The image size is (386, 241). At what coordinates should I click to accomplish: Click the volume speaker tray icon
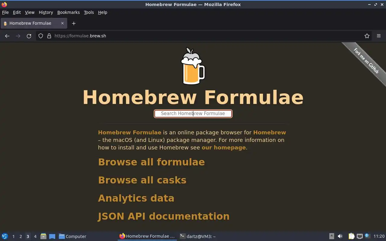tap(340, 236)
